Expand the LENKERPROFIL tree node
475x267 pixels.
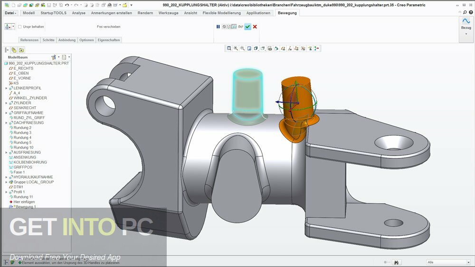(x=6, y=88)
